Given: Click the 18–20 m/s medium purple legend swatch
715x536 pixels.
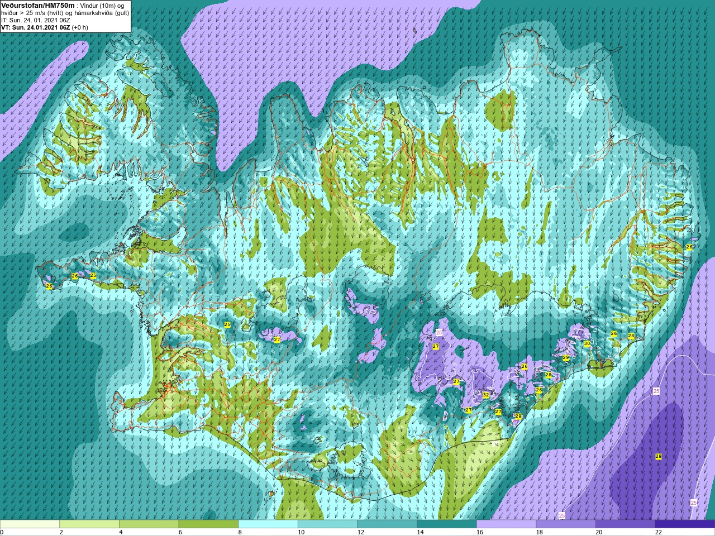Looking at the screenshot, I should 565,524.
